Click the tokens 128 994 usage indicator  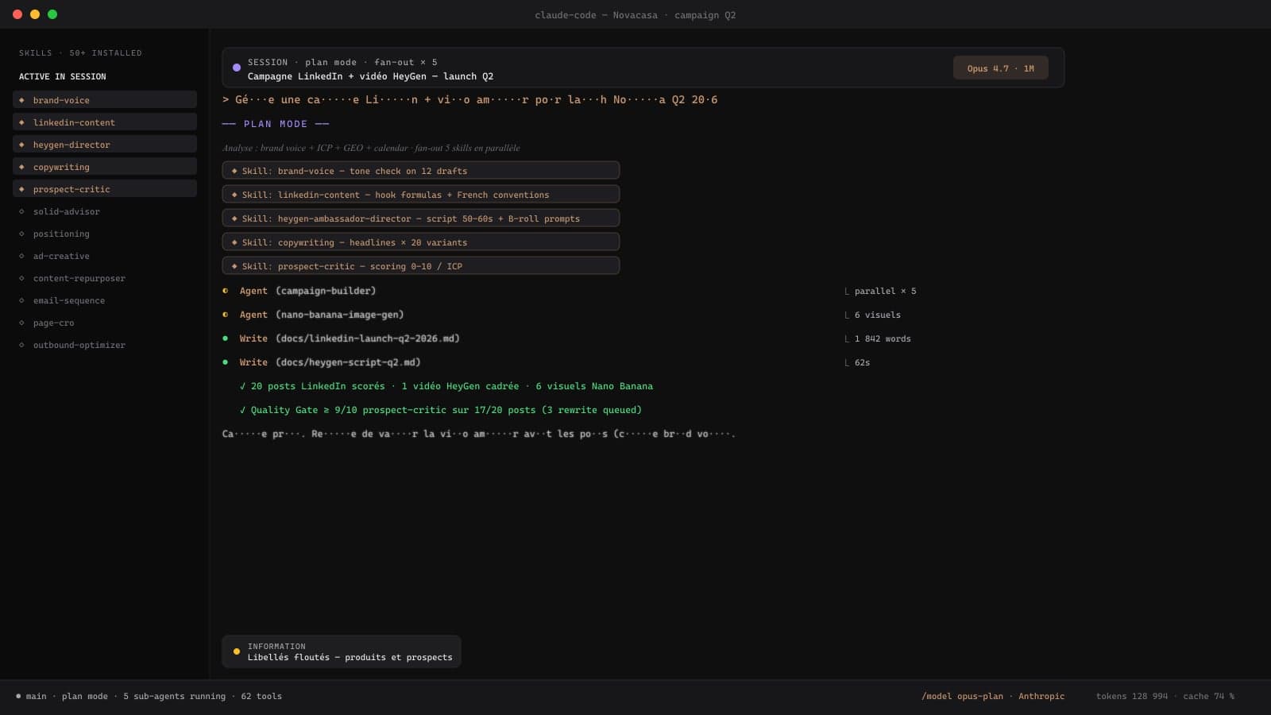pos(1131,696)
